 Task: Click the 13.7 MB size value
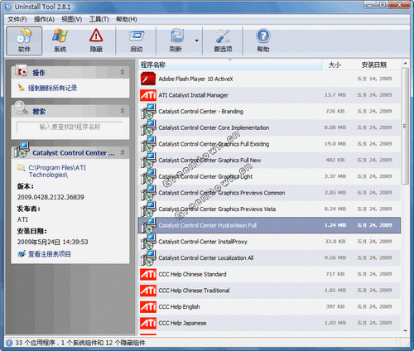pyautogui.click(x=335, y=95)
